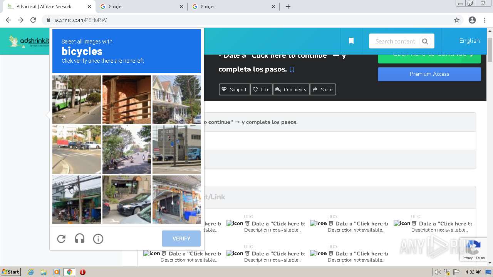This screenshot has width=493, height=277.
Task: Close the Adshrink.it tab
Action: pos(89,7)
